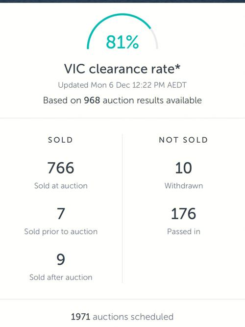The image size is (245, 327).
Task: Open the Withdrawn label
Action: click(184, 186)
